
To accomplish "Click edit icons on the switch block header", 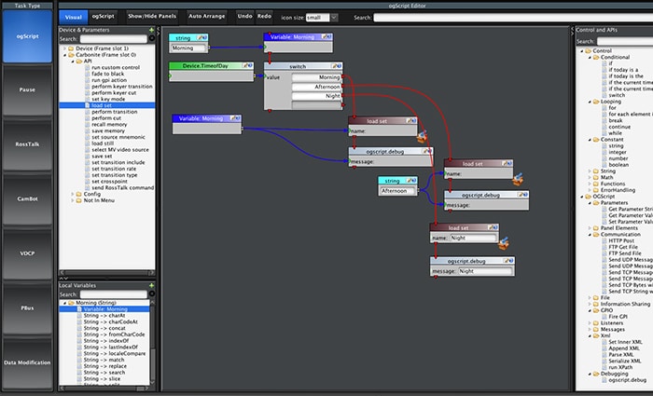I will pos(336,66).
